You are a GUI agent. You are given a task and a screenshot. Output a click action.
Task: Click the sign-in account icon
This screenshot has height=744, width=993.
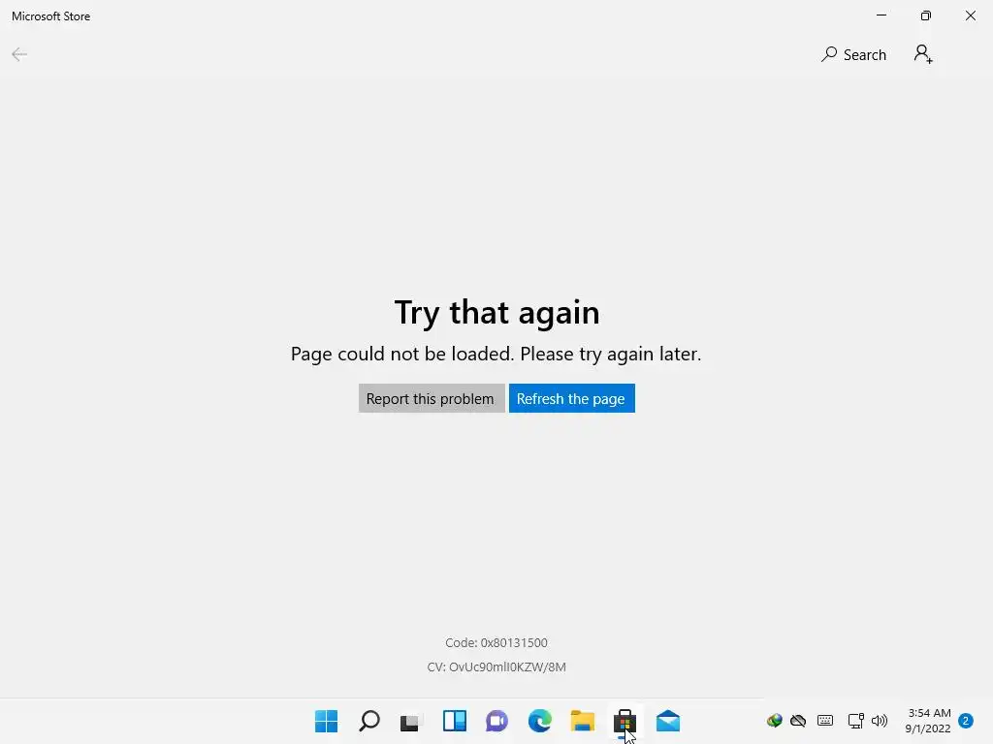923,54
